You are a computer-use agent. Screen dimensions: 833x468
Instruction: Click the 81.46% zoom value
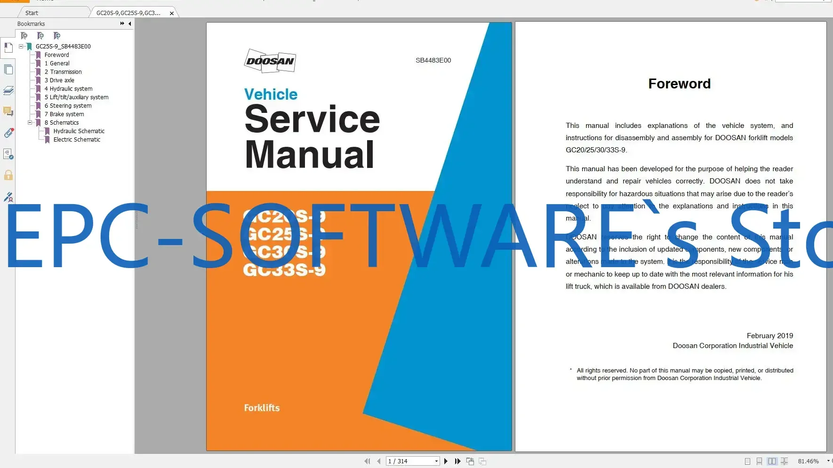pyautogui.click(x=808, y=461)
